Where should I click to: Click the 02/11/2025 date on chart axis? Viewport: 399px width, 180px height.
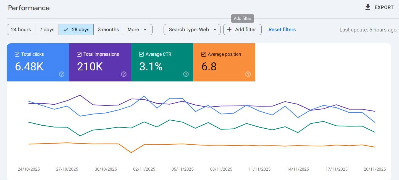point(144,169)
